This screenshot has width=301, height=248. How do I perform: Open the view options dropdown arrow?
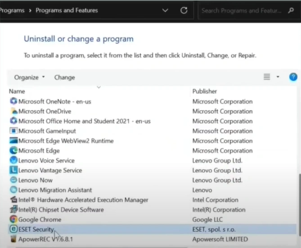click(x=278, y=77)
